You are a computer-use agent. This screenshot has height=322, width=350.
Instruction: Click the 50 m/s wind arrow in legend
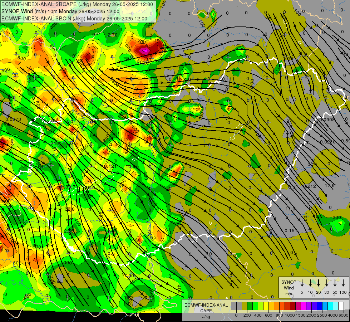pos(335,283)
